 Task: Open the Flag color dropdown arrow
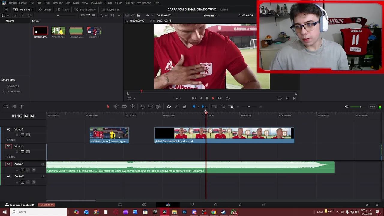click(x=197, y=106)
